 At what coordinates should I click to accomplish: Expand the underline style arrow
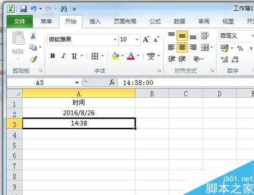pyautogui.click(x=82, y=55)
